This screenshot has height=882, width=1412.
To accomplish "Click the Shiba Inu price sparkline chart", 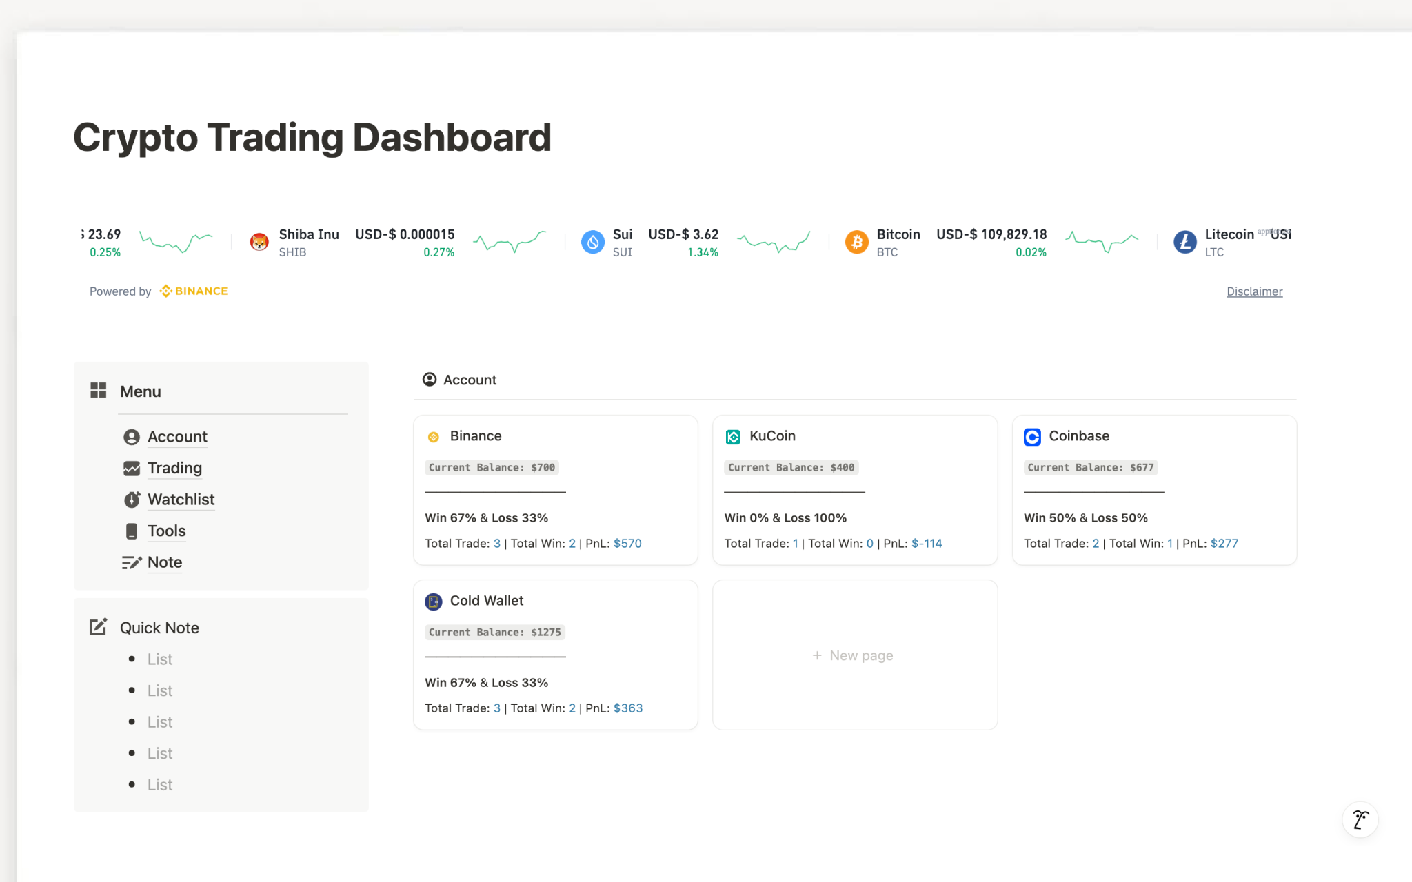I will click(x=510, y=242).
